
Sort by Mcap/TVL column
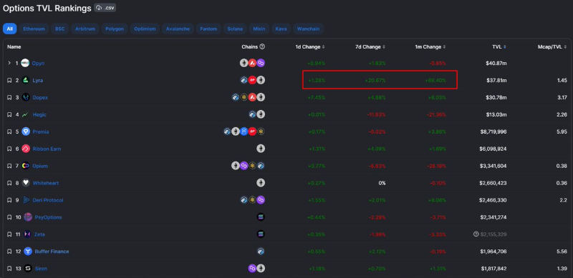pos(552,46)
